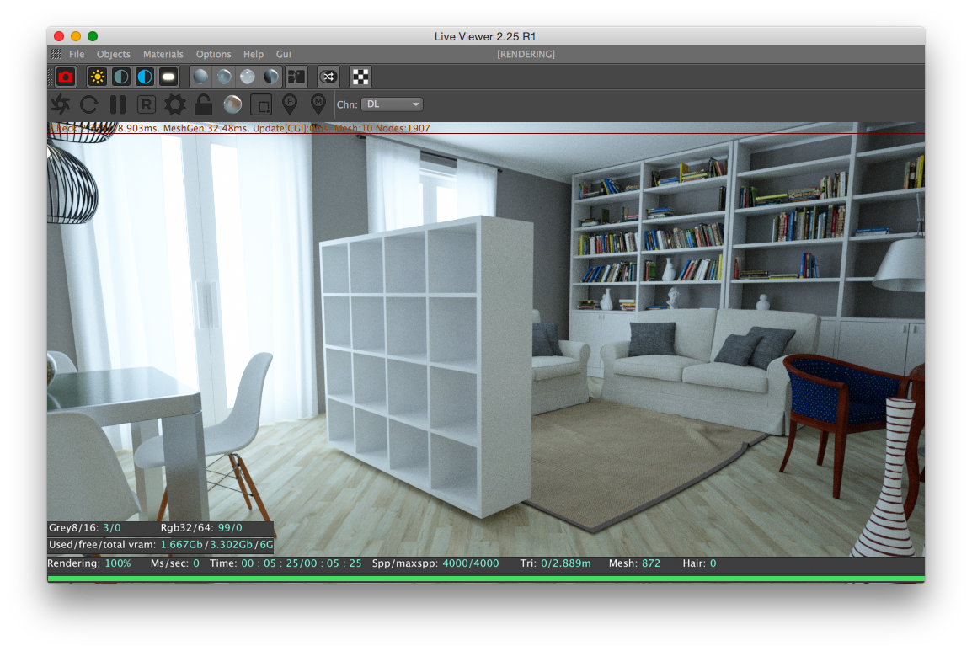The width and height of the screenshot is (972, 651).
Task: Create a glossy material with second sphere icon
Action: pyautogui.click(x=224, y=77)
